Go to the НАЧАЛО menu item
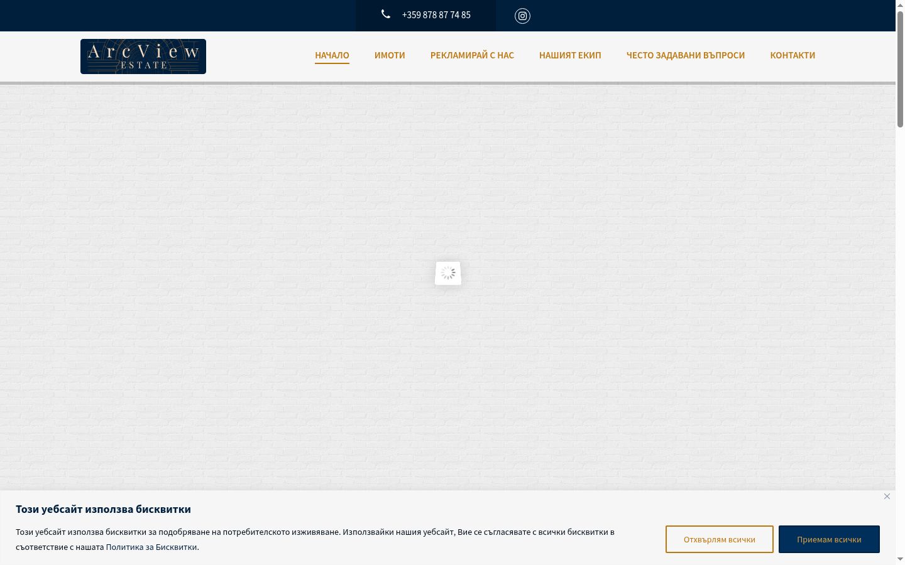The width and height of the screenshot is (905, 565). 332,55
